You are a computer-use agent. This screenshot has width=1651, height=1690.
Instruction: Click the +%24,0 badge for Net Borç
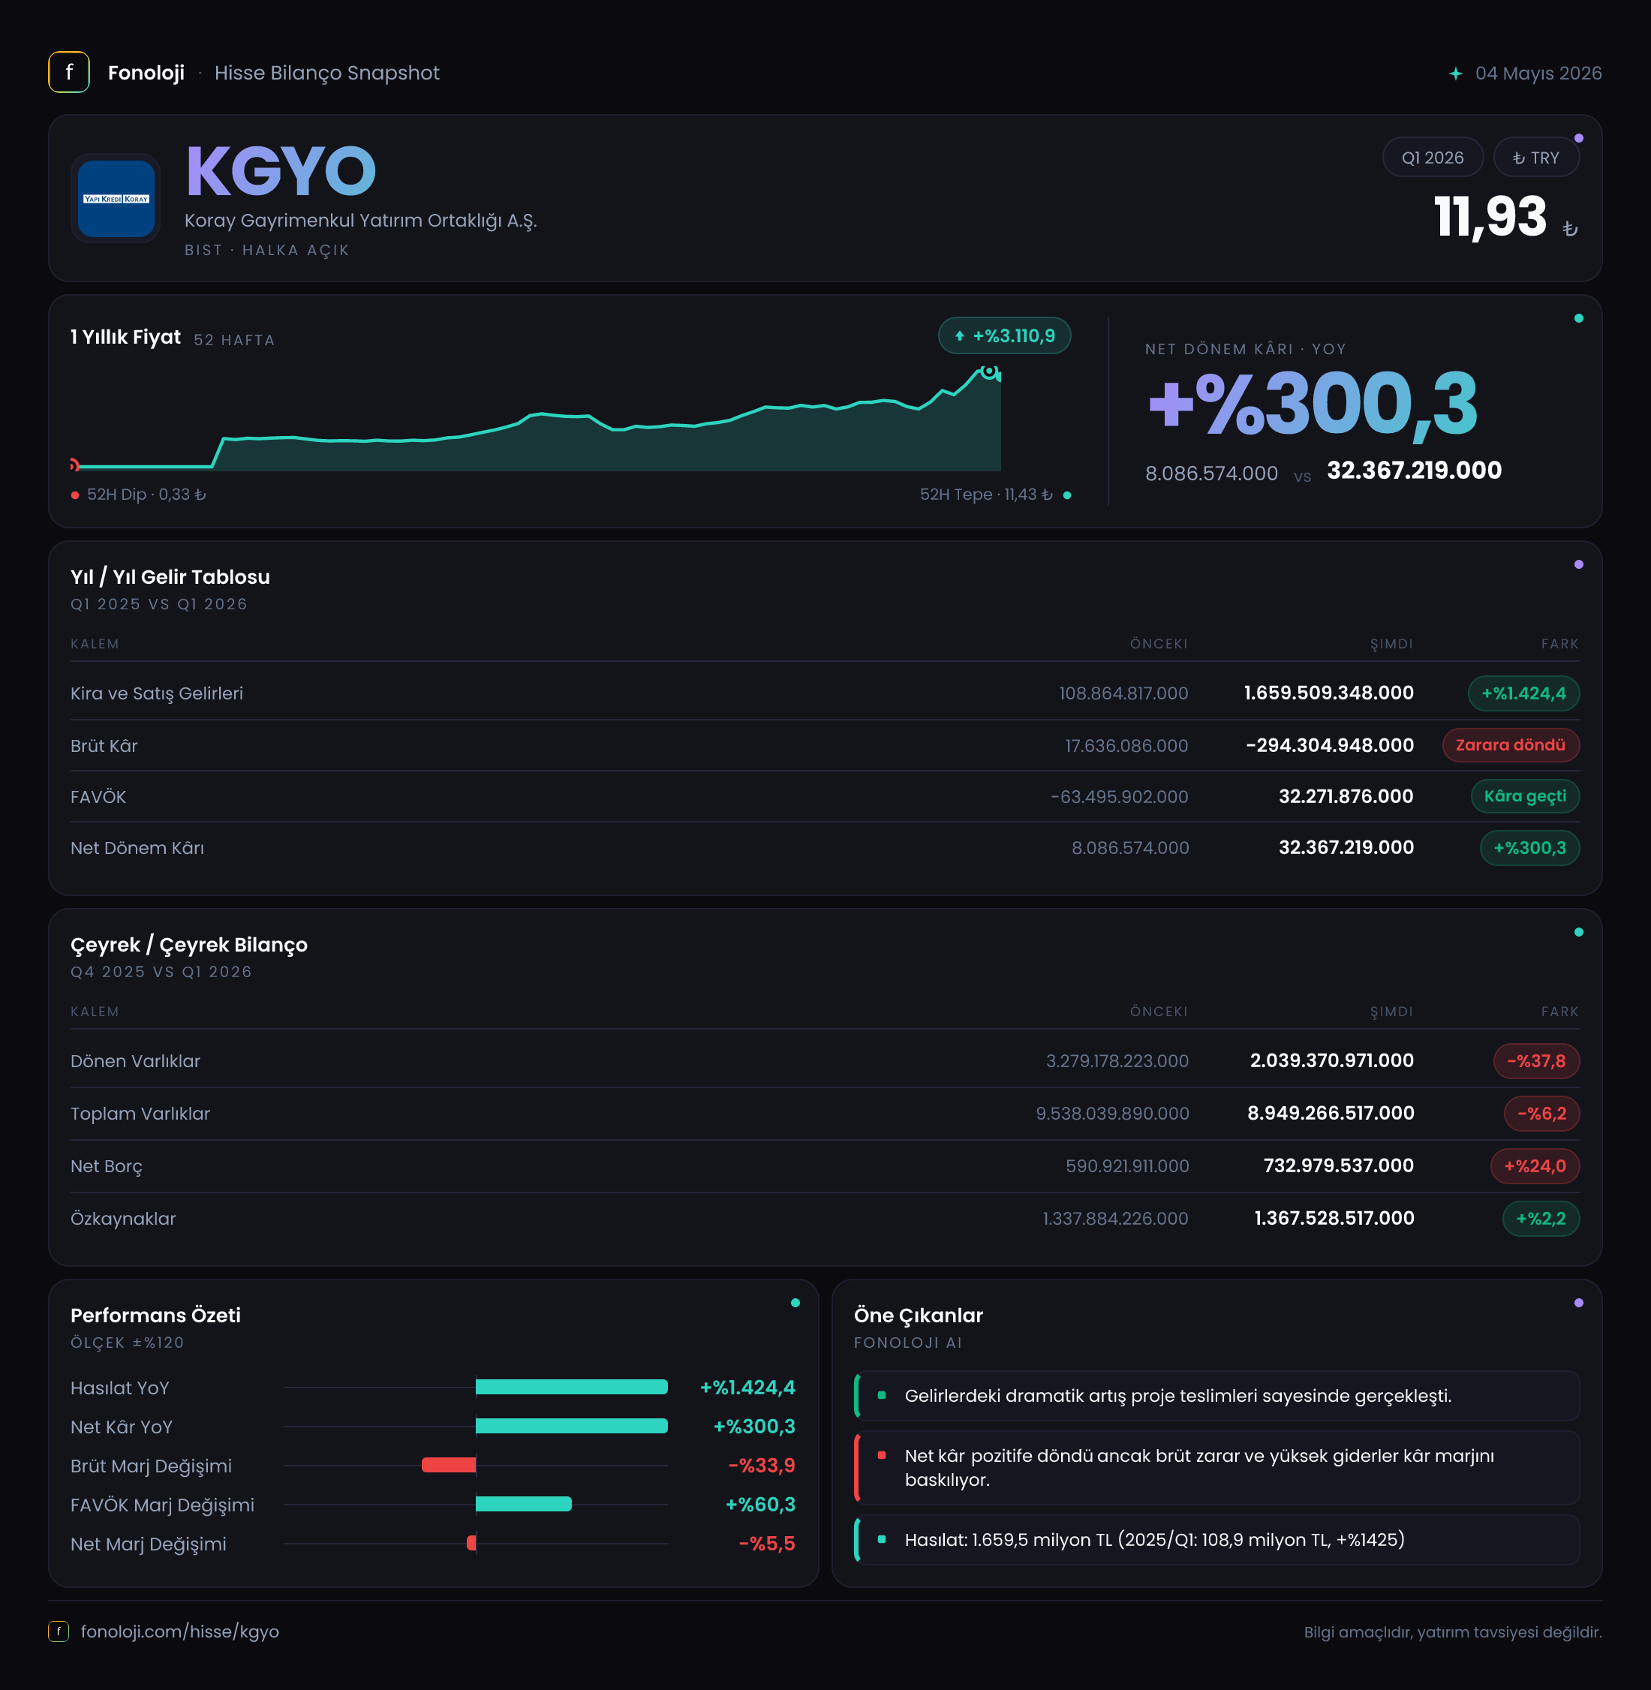point(1535,1166)
